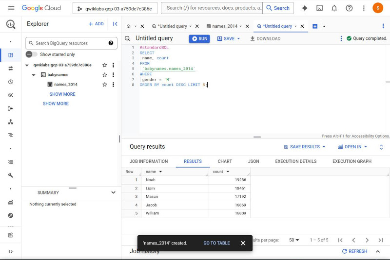Open the EXECUTION DETAILS tab
390x260 pixels.
(x=296, y=161)
